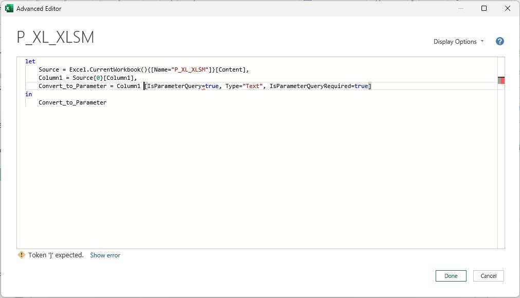Confirm edits with the Done button
This screenshot has width=520, height=298.
click(451, 276)
